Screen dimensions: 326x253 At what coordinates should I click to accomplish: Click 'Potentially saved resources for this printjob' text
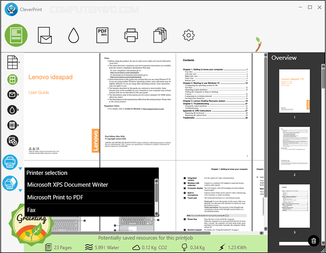tap(146, 238)
